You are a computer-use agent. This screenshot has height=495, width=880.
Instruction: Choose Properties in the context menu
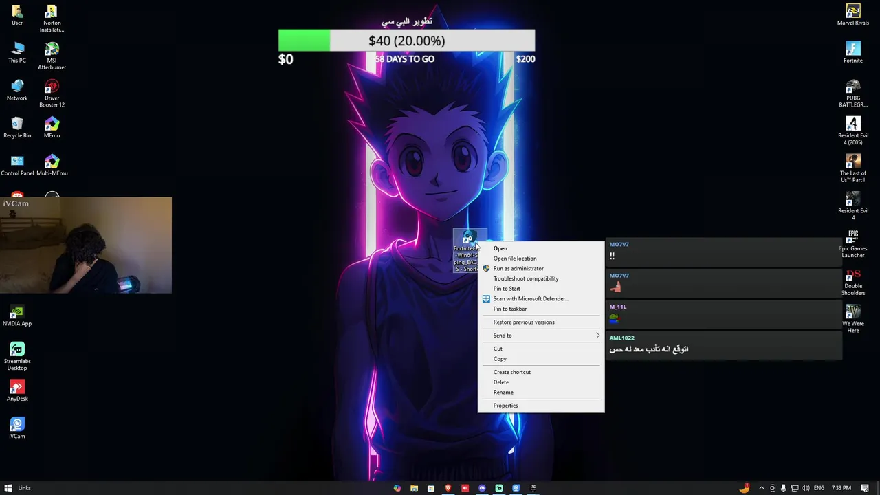pyautogui.click(x=541, y=406)
